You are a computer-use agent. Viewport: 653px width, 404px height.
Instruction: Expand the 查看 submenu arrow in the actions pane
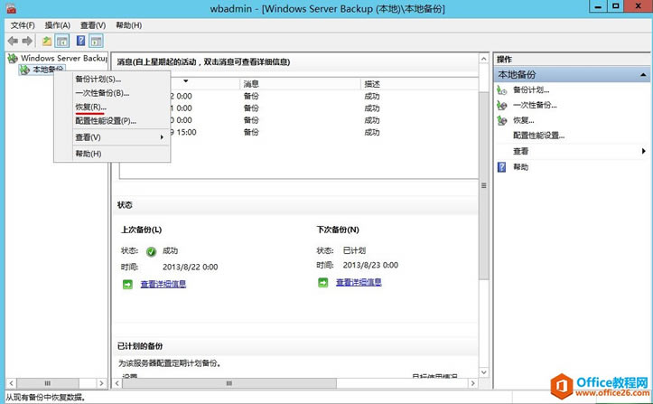[644, 151]
